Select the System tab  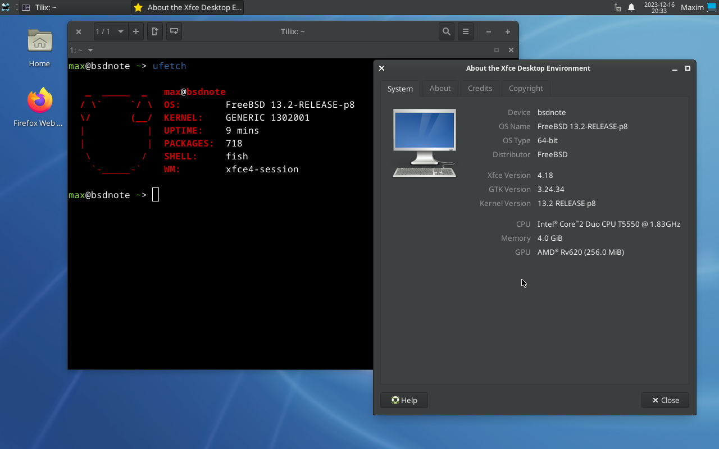pyautogui.click(x=400, y=89)
